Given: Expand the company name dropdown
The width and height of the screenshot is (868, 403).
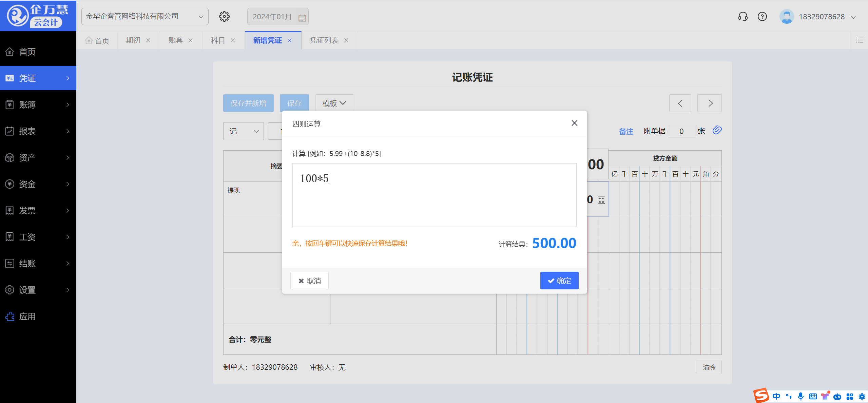Looking at the screenshot, I should tap(201, 17).
